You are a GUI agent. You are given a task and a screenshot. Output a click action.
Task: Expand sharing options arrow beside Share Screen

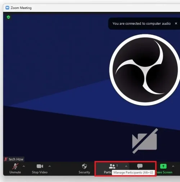coord(173,166)
